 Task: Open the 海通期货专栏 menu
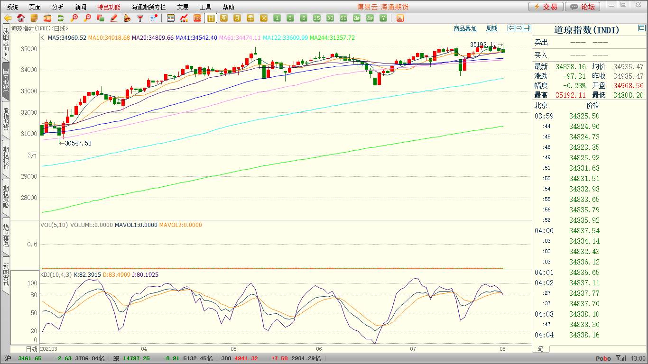pyautogui.click(x=149, y=7)
